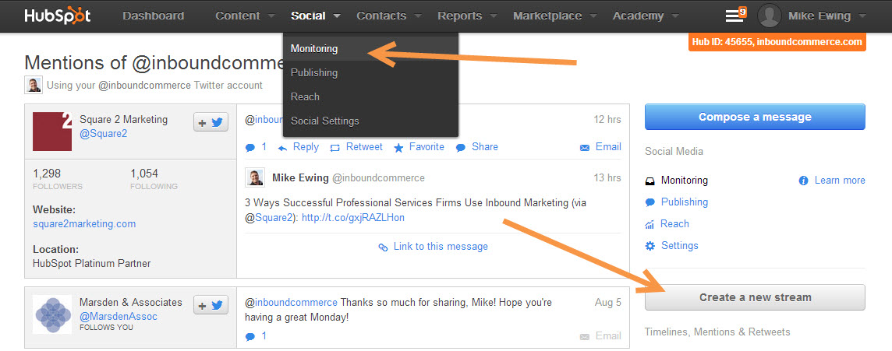Click the greyed Email link on Marsden mention
The height and width of the screenshot is (351, 892).
[x=600, y=336]
